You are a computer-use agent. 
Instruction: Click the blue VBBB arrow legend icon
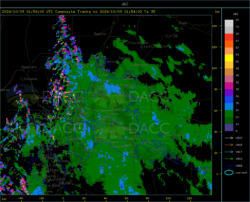click(229, 166)
